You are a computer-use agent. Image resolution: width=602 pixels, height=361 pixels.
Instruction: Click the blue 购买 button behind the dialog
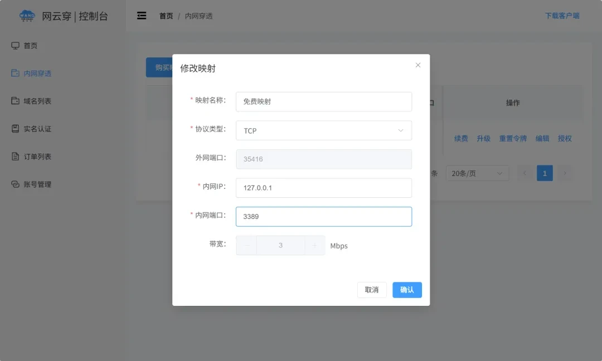tap(159, 67)
